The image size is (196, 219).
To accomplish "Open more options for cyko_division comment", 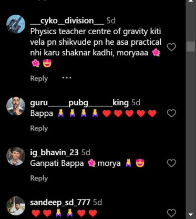I will (67, 77).
